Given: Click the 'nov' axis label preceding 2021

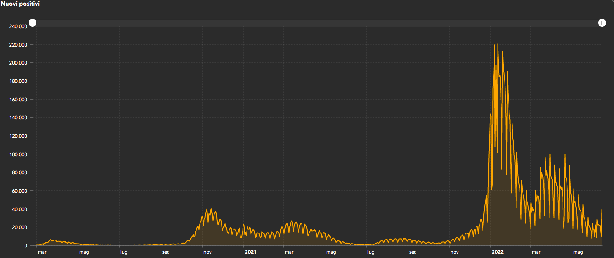Looking at the screenshot, I should click(x=207, y=252).
